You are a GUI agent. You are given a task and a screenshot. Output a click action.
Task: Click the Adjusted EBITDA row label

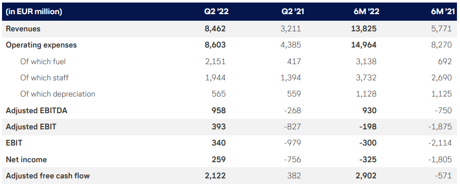click(36, 111)
